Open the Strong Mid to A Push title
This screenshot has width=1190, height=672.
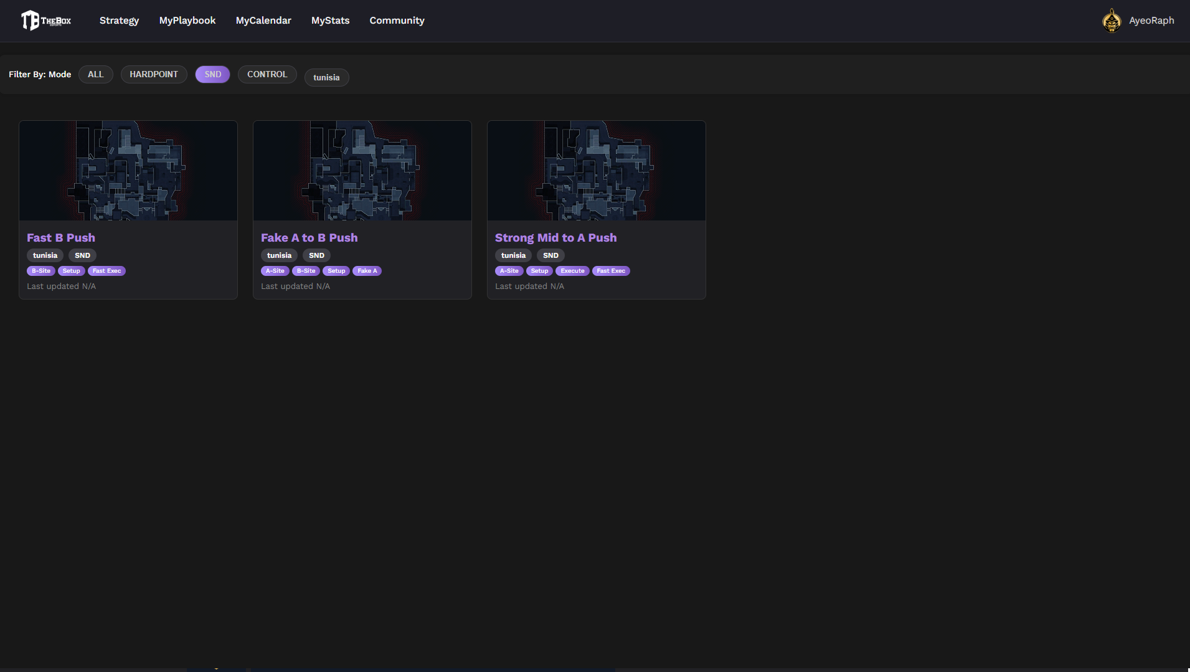click(x=555, y=237)
